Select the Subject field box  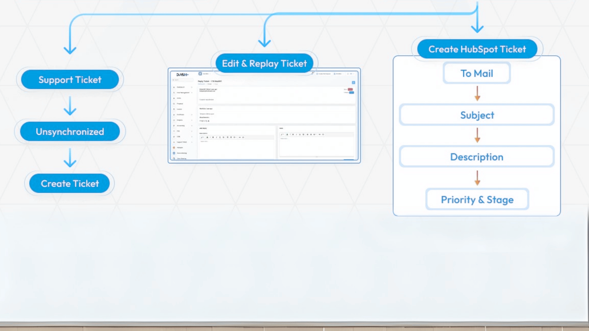tap(477, 115)
